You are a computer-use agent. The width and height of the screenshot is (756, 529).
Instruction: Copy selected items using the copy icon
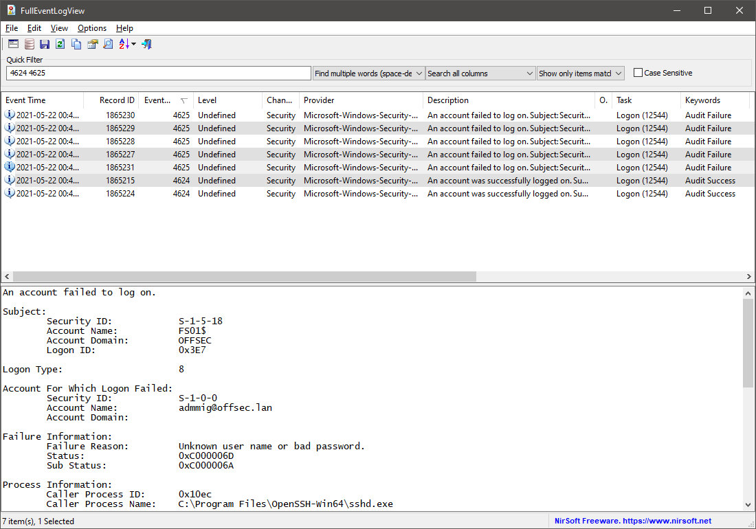(x=76, y=45)
